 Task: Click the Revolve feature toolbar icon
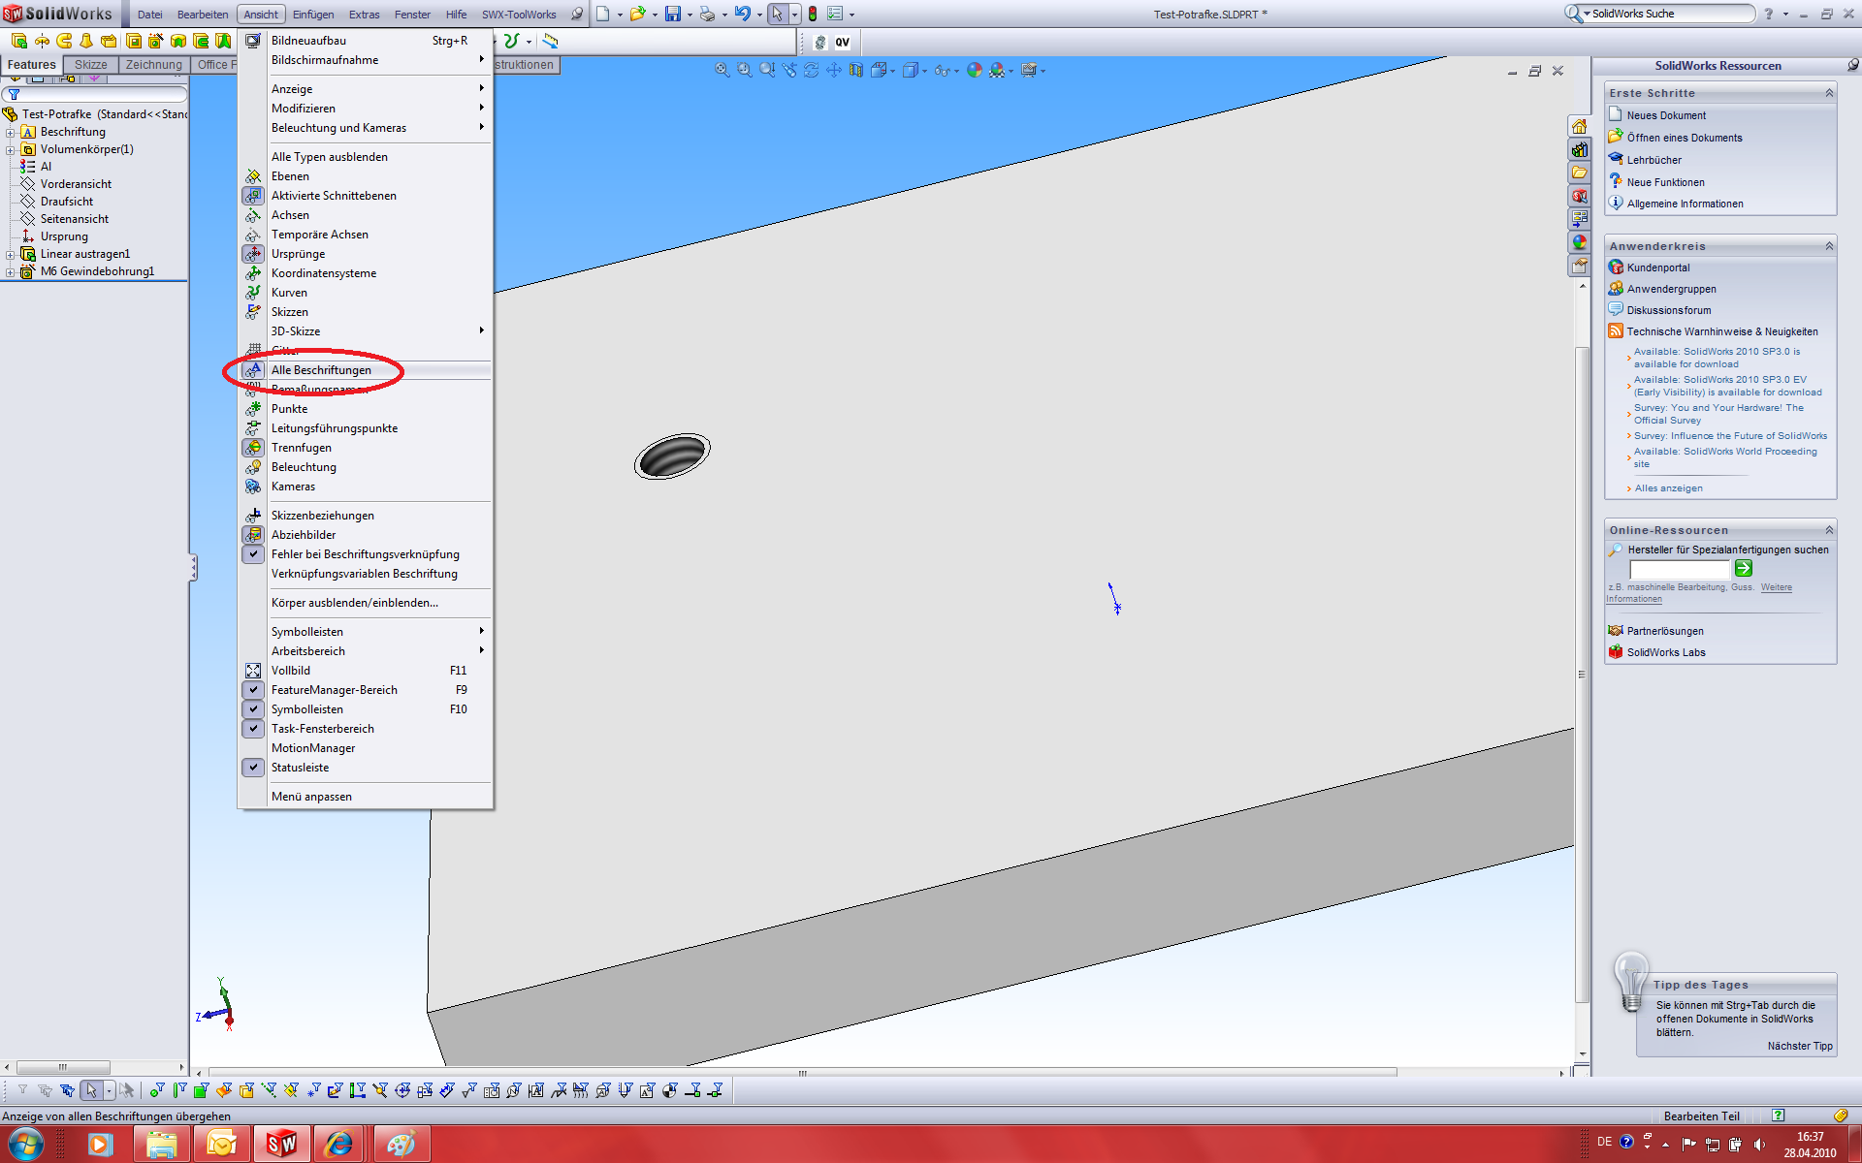[x=42, y=41]
